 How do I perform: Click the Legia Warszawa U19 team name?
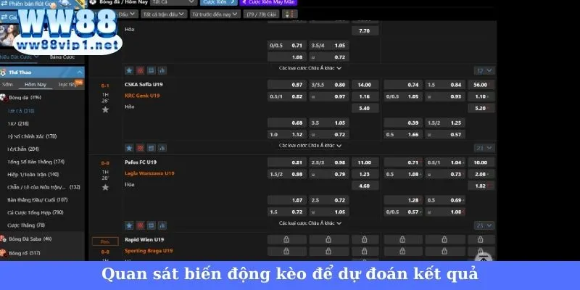point(149,173)
